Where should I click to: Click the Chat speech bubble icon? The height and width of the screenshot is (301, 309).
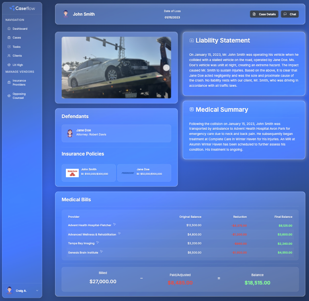click(x=285, y=14)
